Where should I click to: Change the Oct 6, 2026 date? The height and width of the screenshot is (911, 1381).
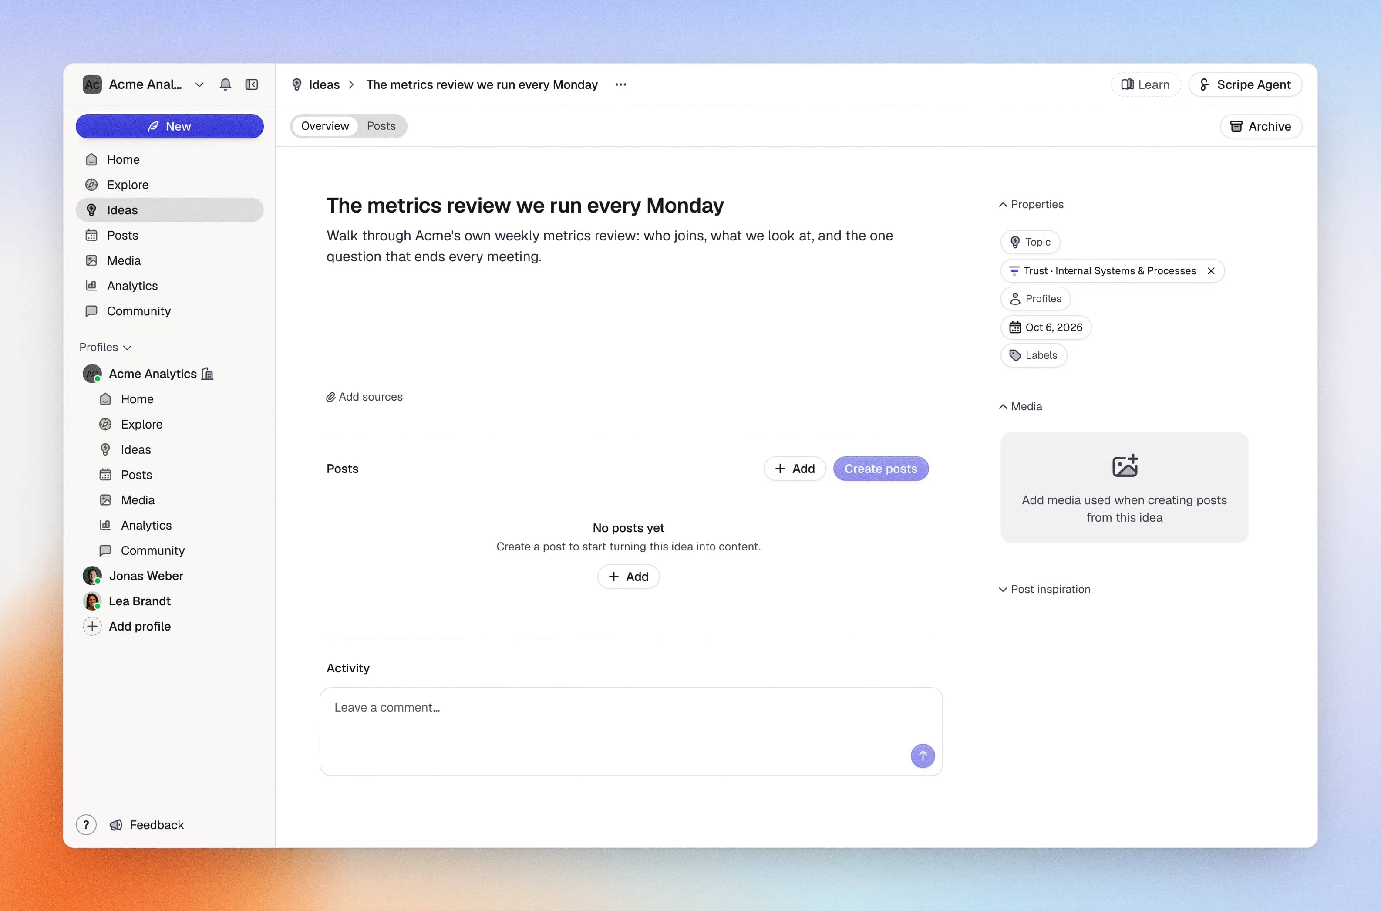(1046, 327)
